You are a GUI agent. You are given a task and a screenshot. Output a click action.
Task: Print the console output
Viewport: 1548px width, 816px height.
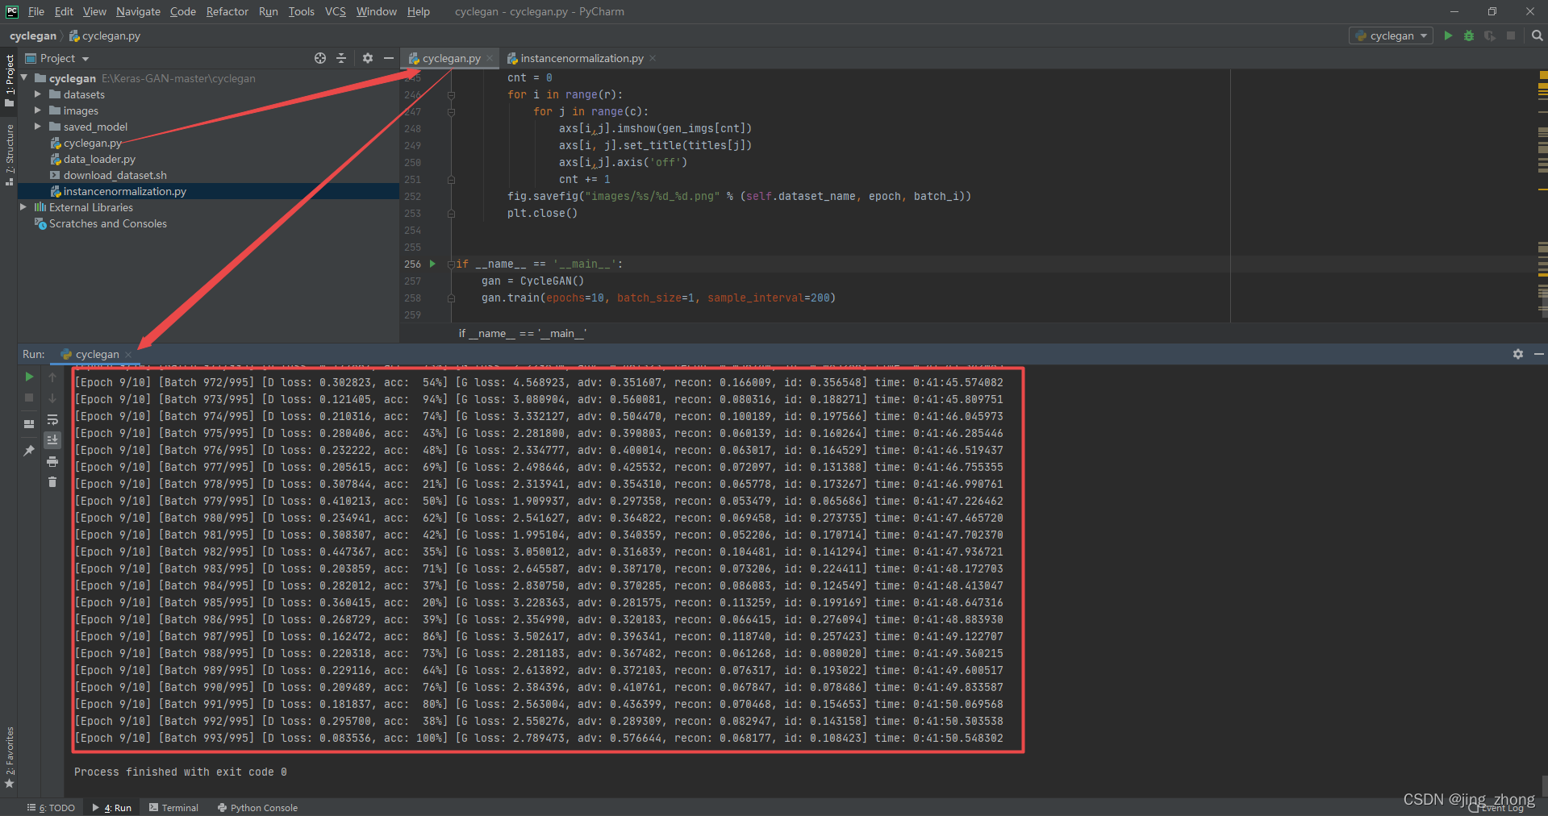(x=52, y=461)
